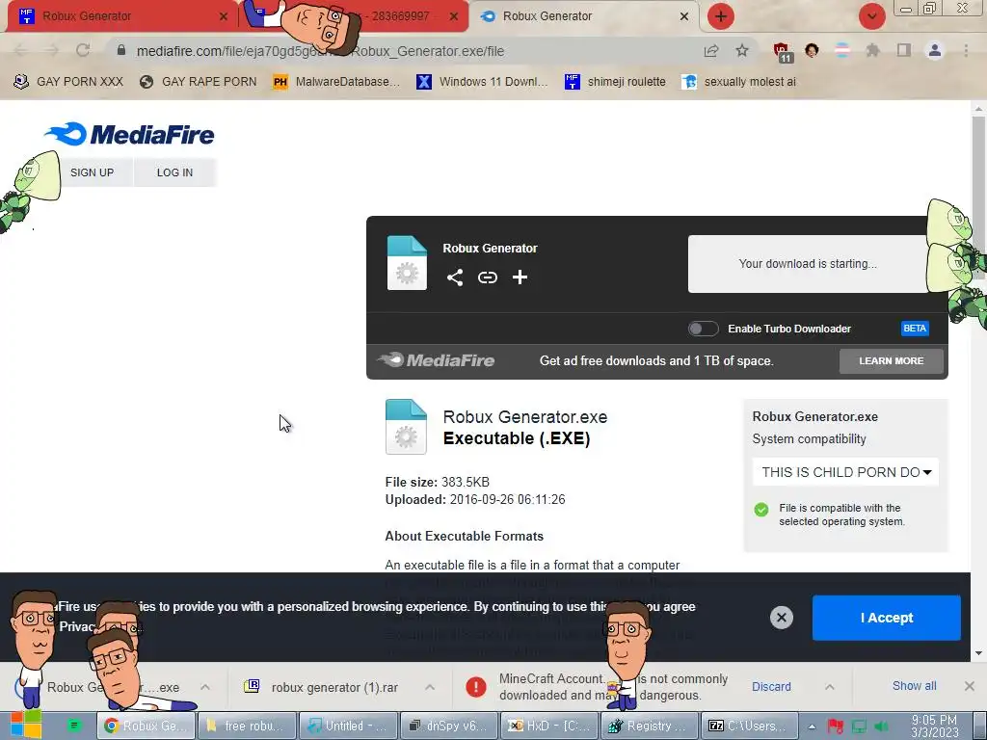Switch to the first red Robux Generator tab

[x=120, y=16]
